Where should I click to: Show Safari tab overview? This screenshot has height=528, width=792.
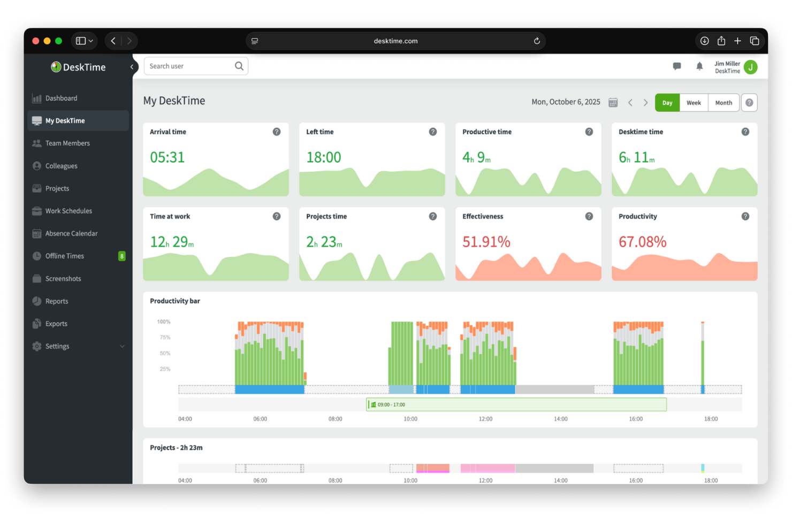click(x=755, y=41)
